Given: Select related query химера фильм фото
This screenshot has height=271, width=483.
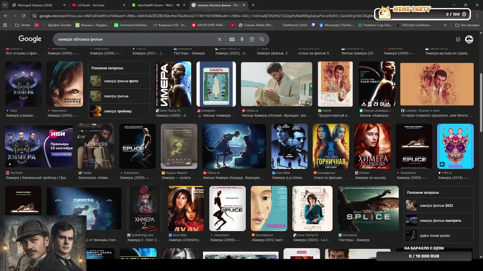Looking at the screenshot, I should click(x=119, y=81).
